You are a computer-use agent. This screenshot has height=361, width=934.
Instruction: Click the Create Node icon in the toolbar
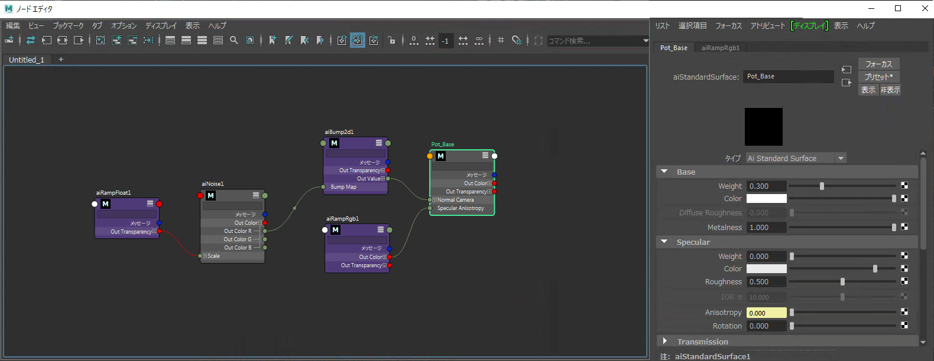pyautogui.click(x=9, y=40)
